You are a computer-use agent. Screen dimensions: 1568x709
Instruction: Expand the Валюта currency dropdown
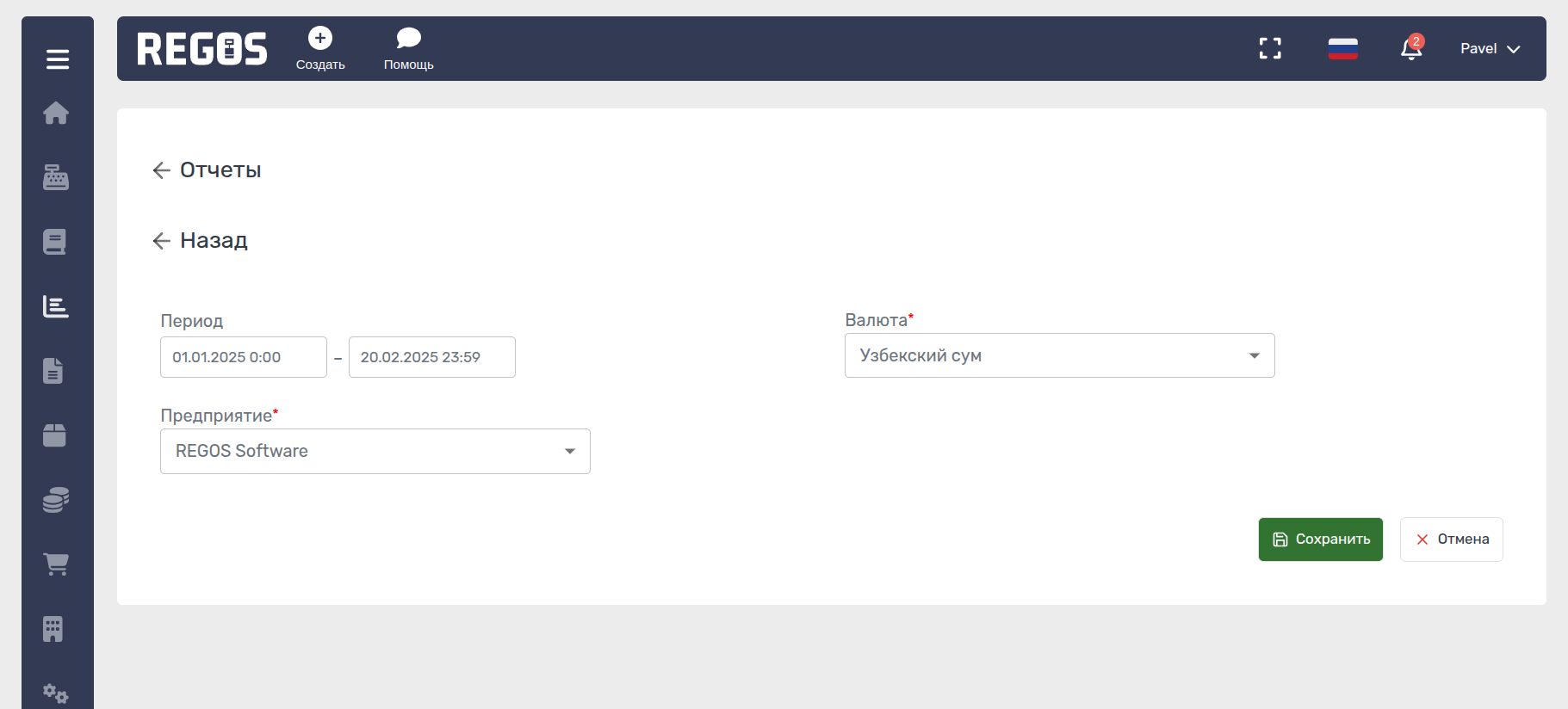(1059, 355)
